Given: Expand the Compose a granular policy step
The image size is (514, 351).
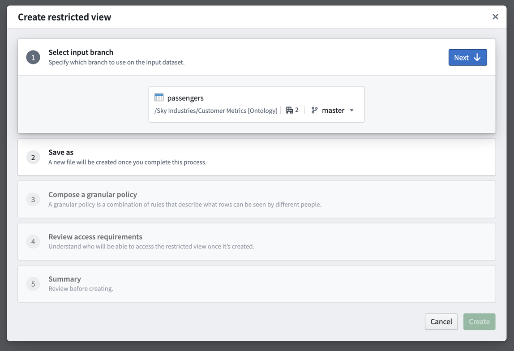Looking at the screenshot, I should click(x=257, y=199).
